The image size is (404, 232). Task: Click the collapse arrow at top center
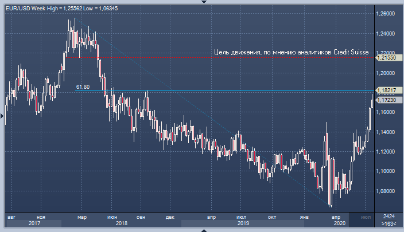202,2
